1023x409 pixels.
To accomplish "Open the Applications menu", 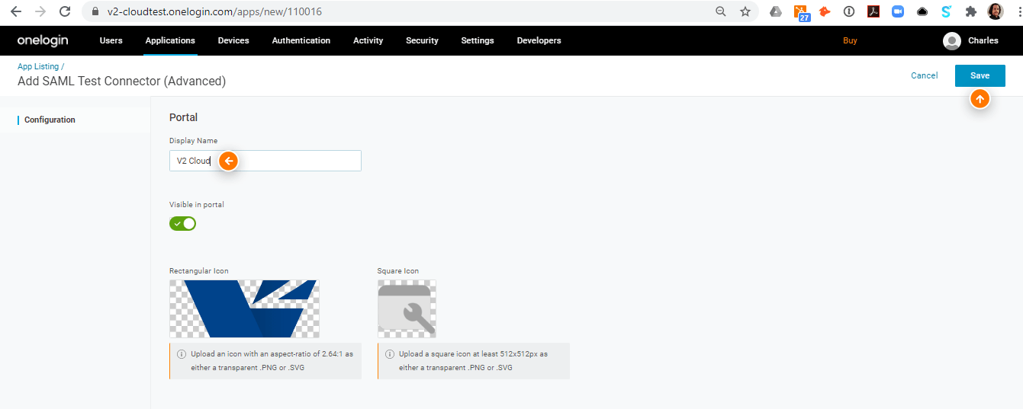I will [x=170, y=40].
